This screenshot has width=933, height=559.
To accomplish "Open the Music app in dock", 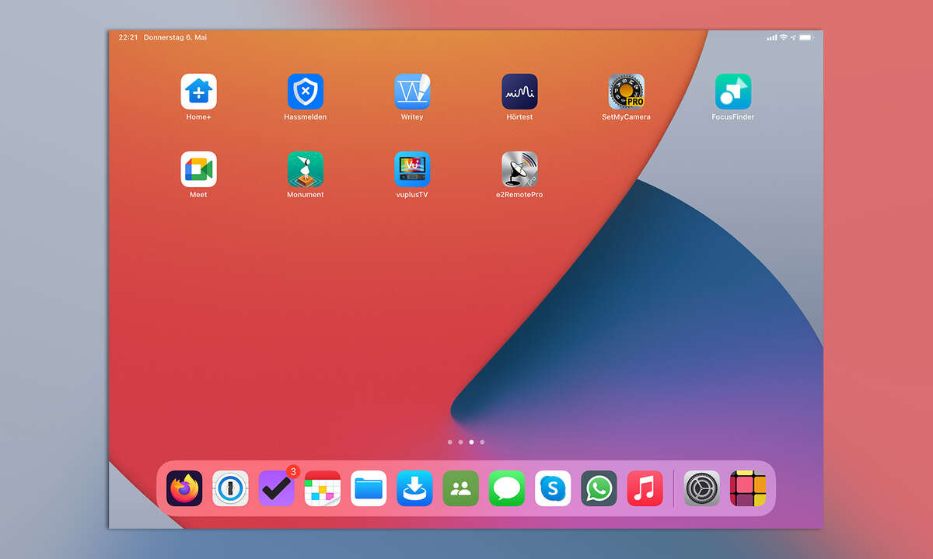I will [645, 488].
